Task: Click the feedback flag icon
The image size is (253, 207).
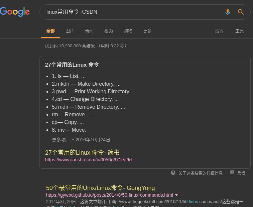Action: [x=232, y=172]
